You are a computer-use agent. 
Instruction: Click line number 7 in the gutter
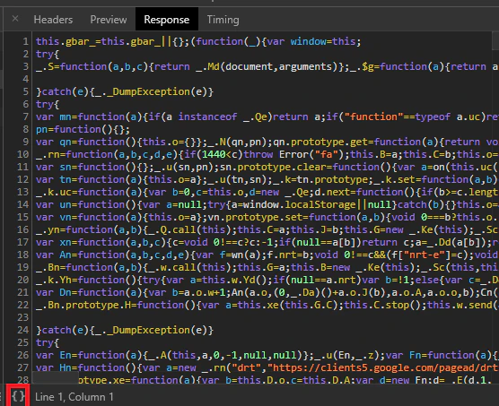point(25,117)
